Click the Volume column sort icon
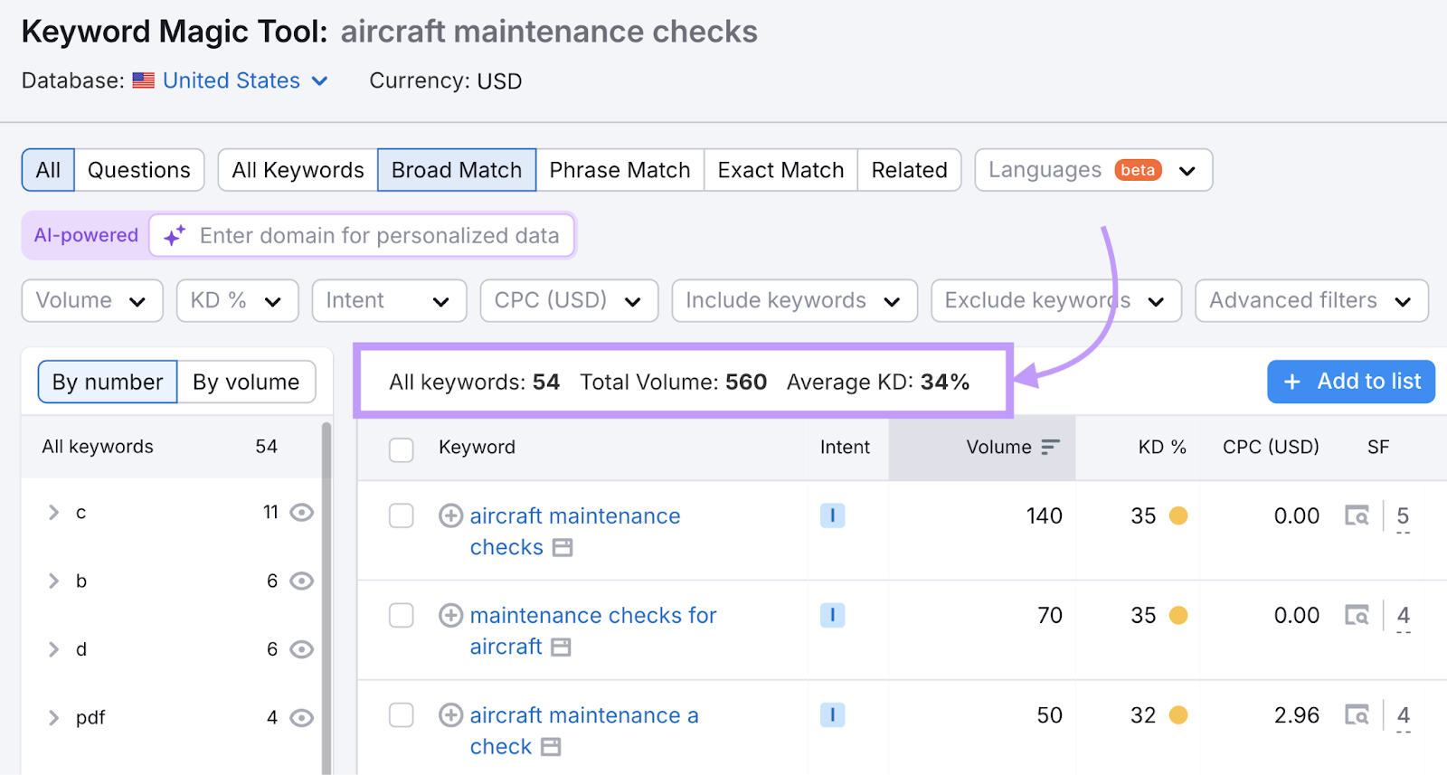 point(1050,446)
